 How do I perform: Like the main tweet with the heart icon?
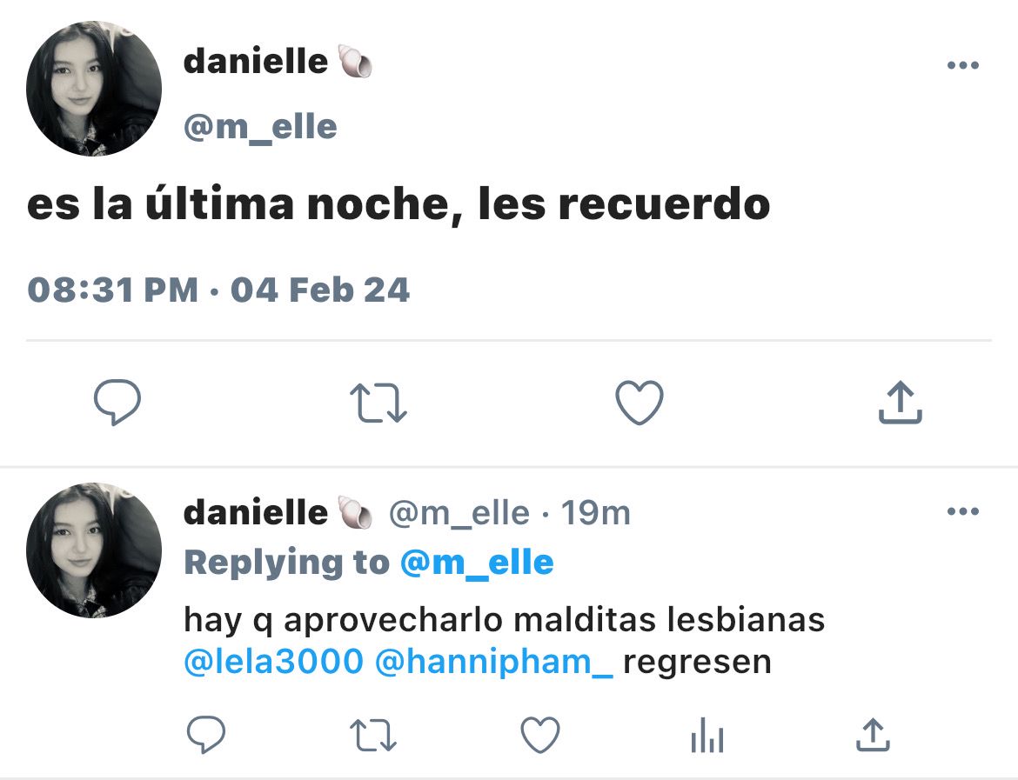(x=640, y=403)
